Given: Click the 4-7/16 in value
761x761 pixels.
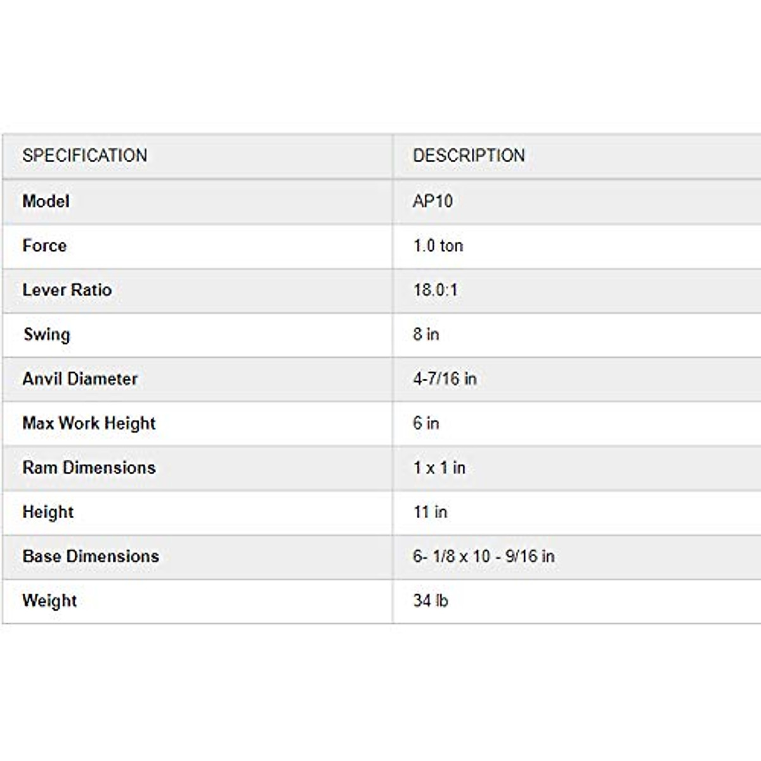Looking at the screenshot, I should pos(445,379).
